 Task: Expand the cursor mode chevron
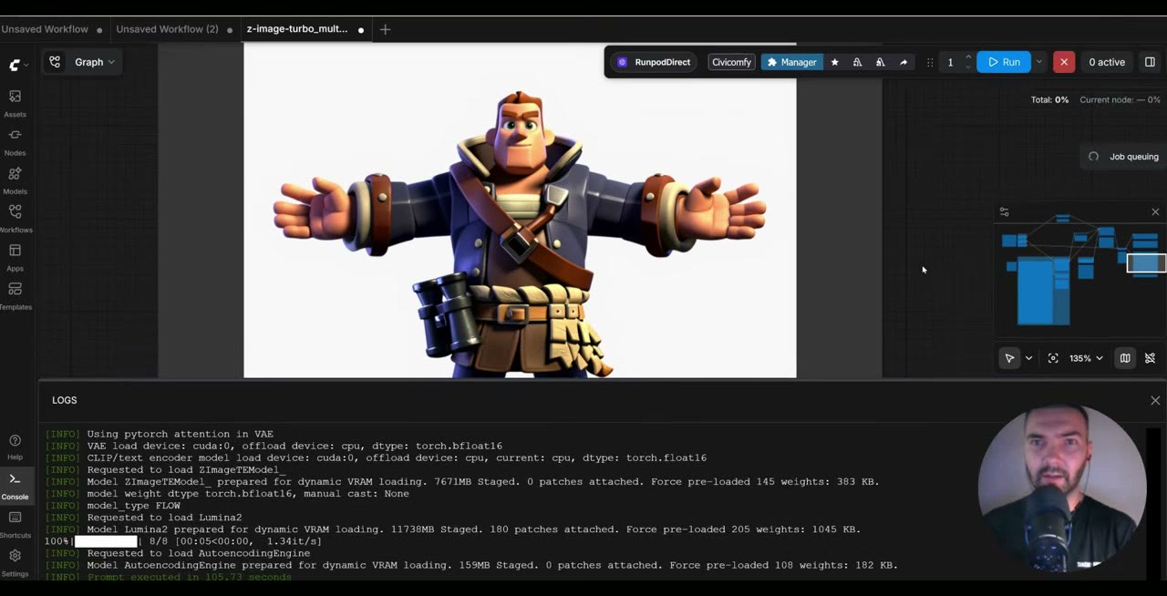(1028, 358)
